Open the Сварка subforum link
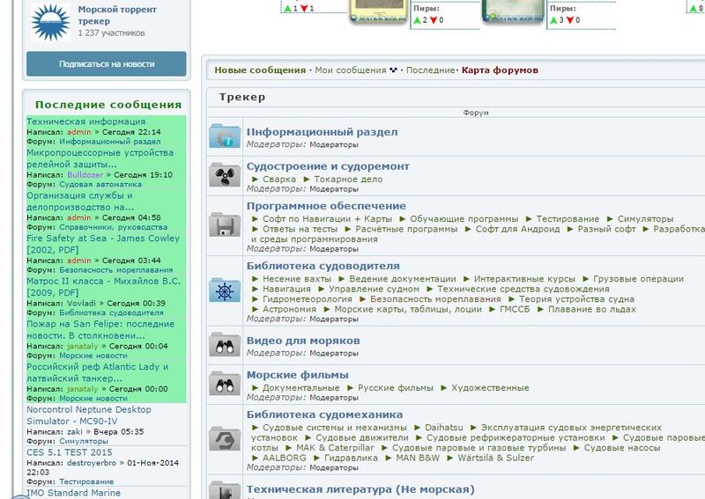This screenshot has height=499, width=705. (x=278, y=179)
